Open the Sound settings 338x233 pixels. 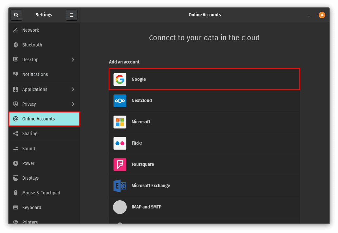(44, 149)
